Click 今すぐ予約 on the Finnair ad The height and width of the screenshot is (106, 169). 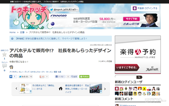coord(131,19)
